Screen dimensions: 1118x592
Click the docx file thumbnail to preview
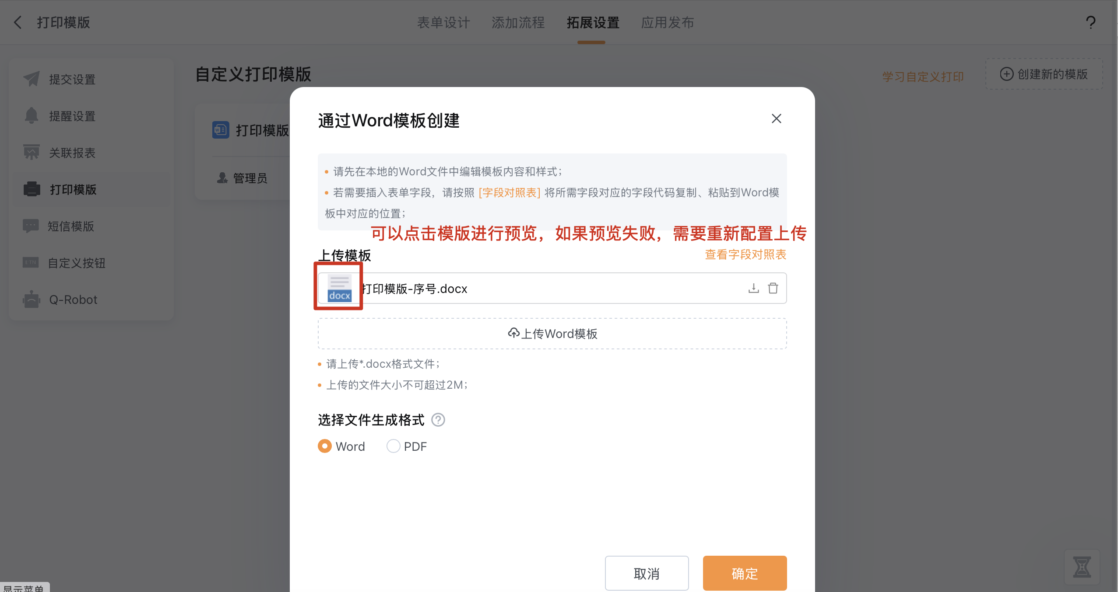tap(339, 288)
